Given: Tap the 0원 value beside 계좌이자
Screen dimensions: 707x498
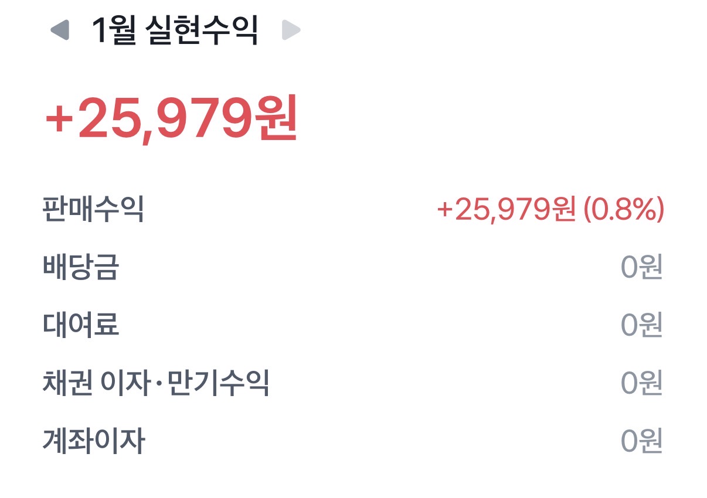Looking at the screenshot, I should pyautogui.click(x=642, y=441).
